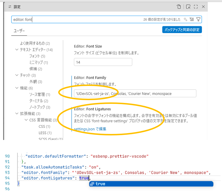
Task: Toggle full screen settings panel icon
Action: (x=196, y=7)
